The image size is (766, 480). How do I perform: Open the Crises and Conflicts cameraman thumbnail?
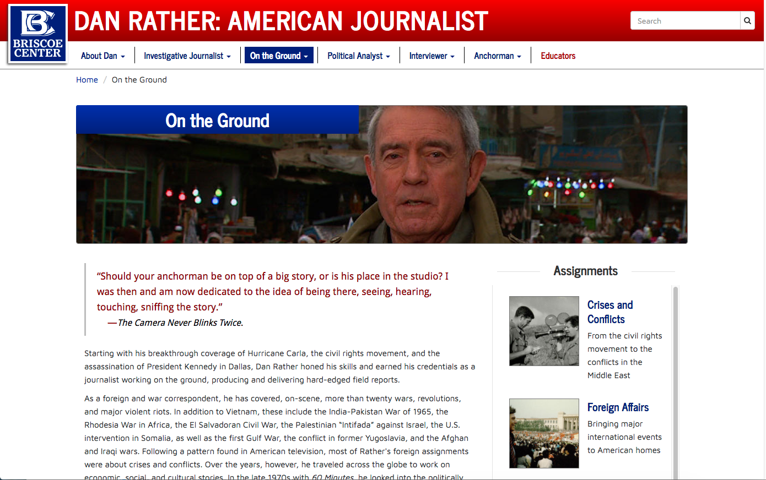pyautogui.click(x=544, y=331)
